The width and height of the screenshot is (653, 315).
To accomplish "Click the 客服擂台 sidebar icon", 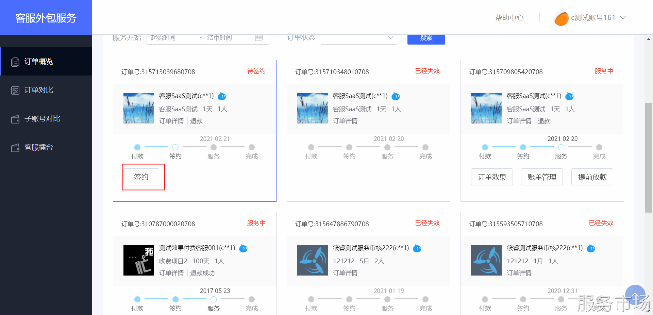I will pyautogui.click(x=15, y=148).
